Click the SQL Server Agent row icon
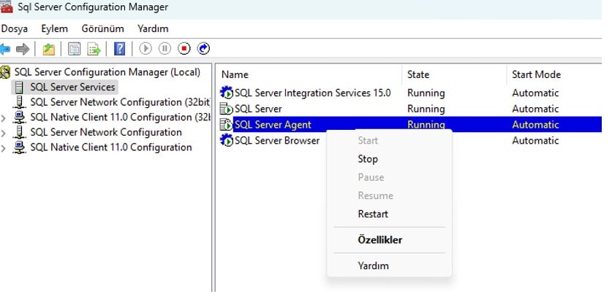Viewport: 612px width, 302px height. (227, 125)
